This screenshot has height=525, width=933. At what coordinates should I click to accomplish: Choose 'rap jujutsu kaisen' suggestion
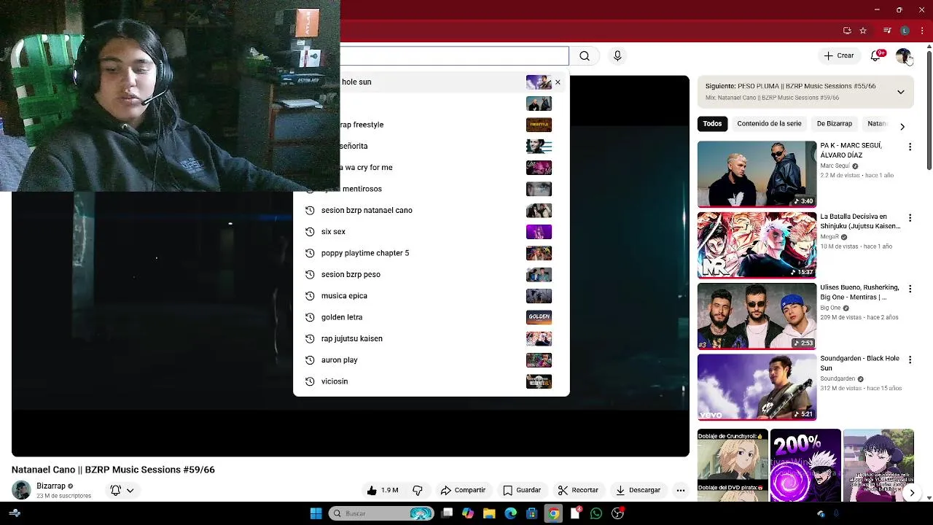point(431,339)
